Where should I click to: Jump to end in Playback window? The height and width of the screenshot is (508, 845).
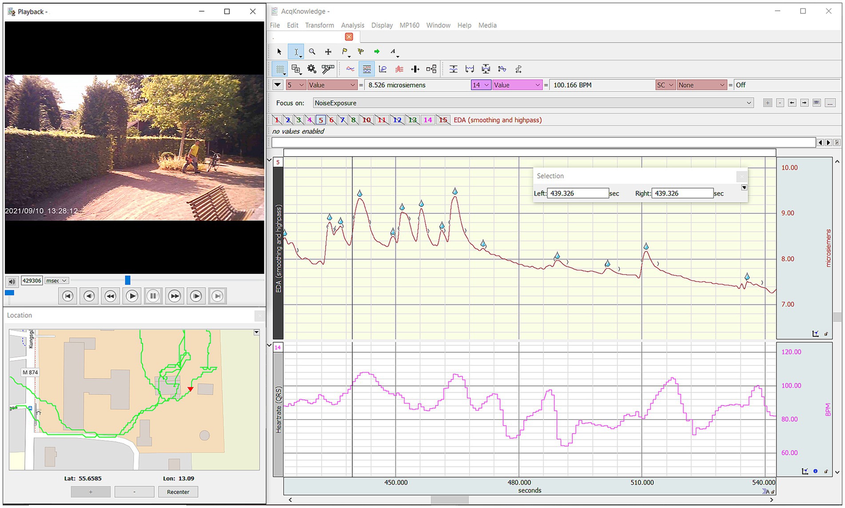click(217, 296)
